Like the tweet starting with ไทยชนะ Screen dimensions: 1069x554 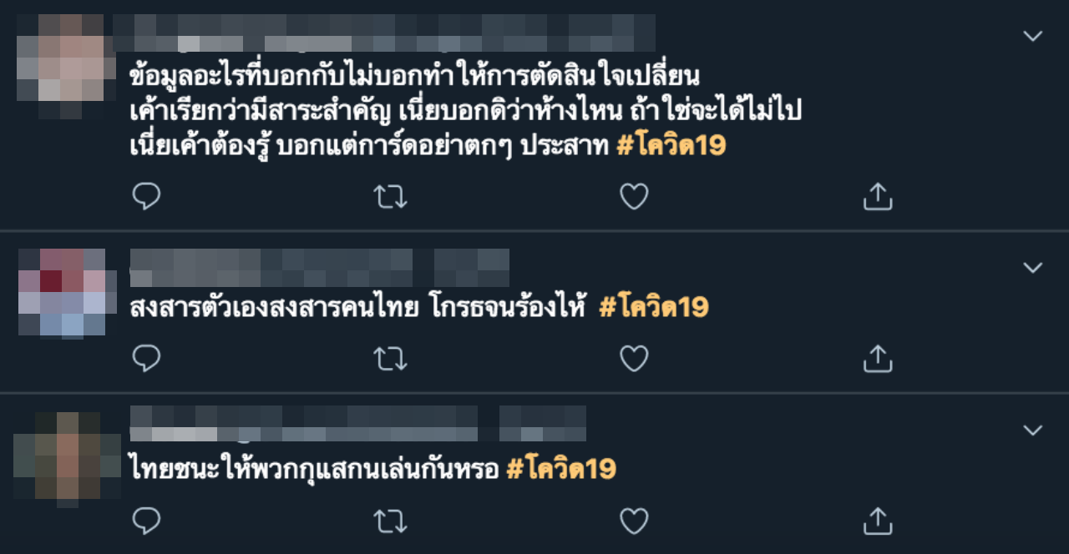point(634,521)
